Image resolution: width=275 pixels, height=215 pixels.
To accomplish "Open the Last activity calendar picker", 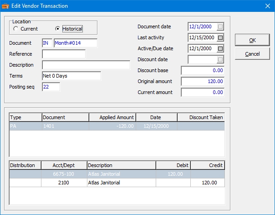I will 220,37.
